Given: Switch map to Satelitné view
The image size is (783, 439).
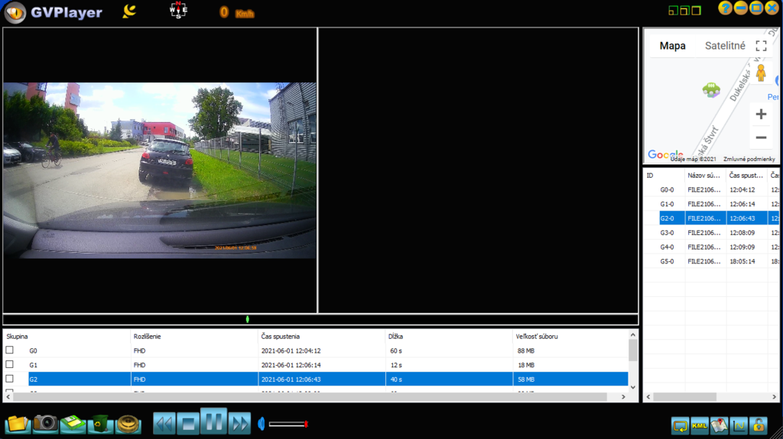Looking at the screenshot, I should point(725,46).
